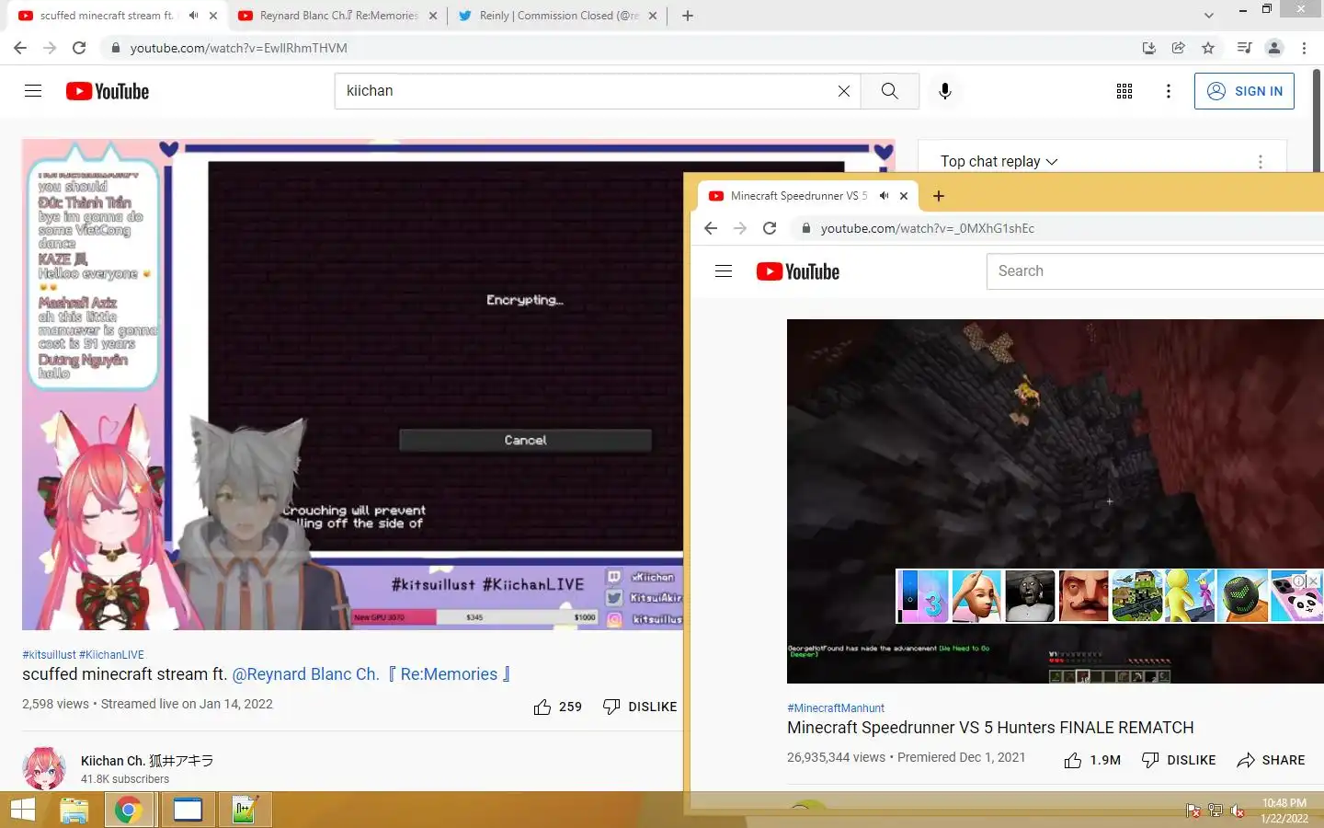Click Chrome icon on the taskbar
1324x828 pixels.
[x=128, y=811]
